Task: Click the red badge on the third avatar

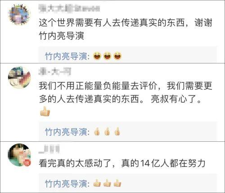Action: coord(27,163)
